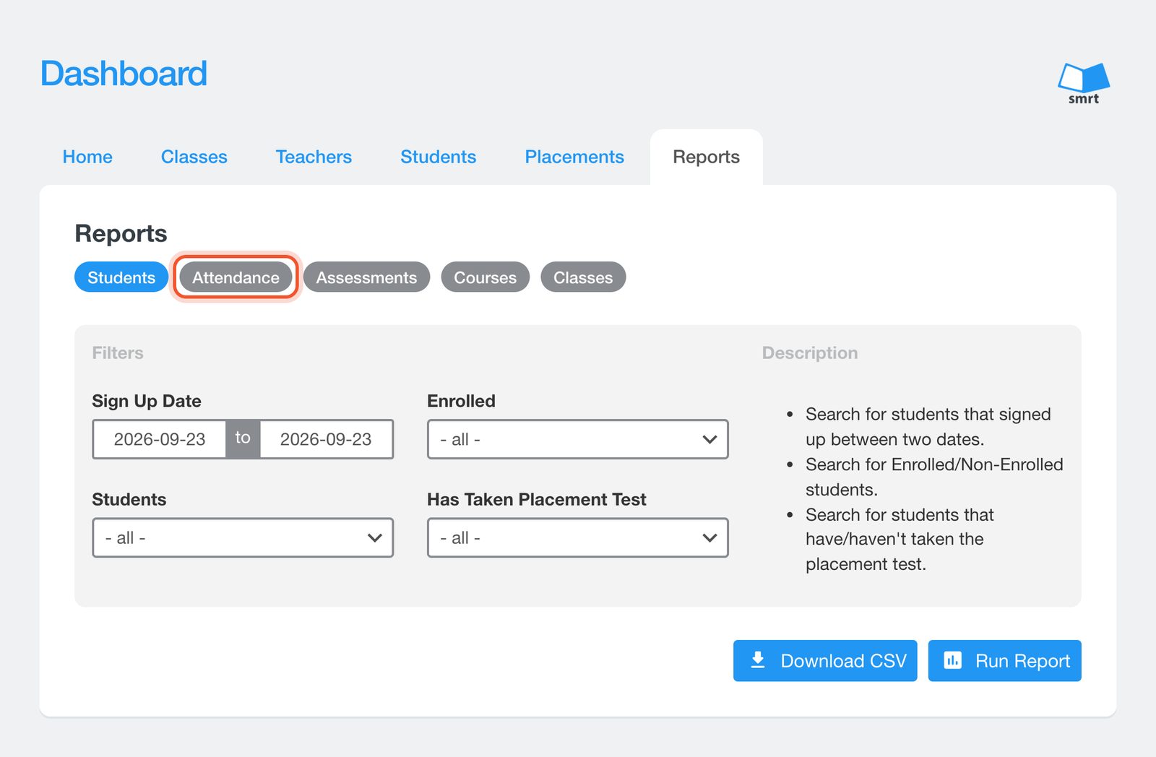This screenshot has width=1156, height=757.
Task: Open the Students navigation tab
Action: click(x=438, y=157)
